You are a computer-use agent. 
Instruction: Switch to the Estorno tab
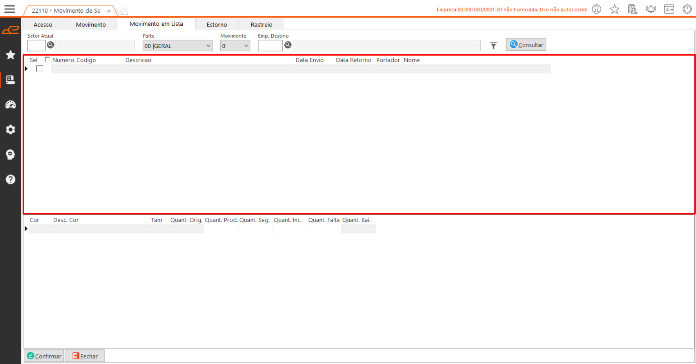click(x=217, y=25)
